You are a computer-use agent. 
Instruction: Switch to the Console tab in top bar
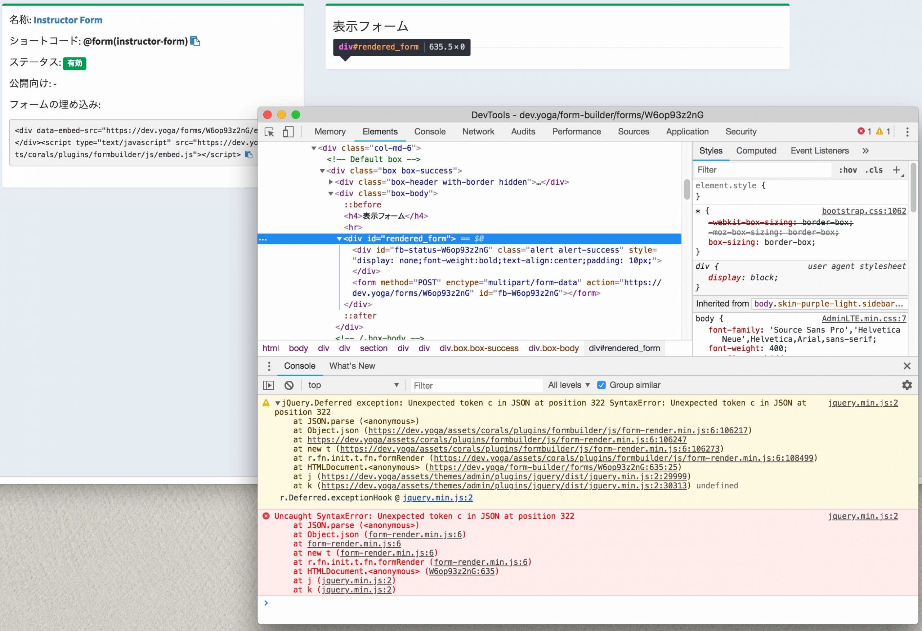pos(430,131)
